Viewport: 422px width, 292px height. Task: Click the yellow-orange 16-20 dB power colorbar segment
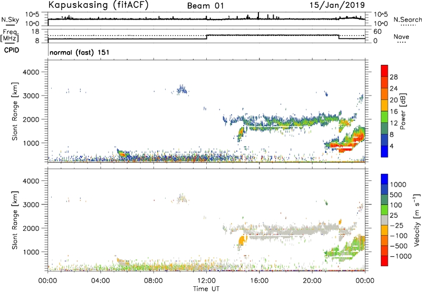[385, 105]
